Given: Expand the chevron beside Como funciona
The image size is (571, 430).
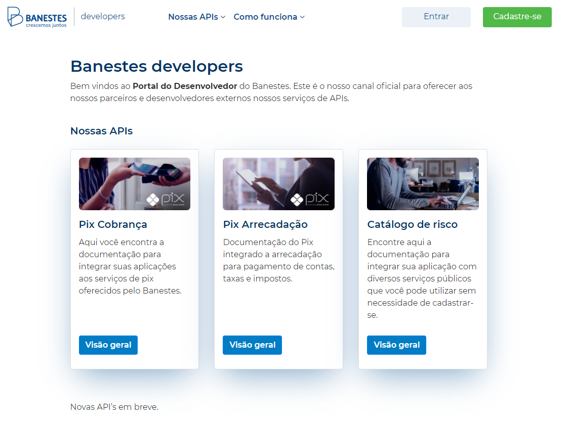Looking at the screenshot, I should [302, 17].
